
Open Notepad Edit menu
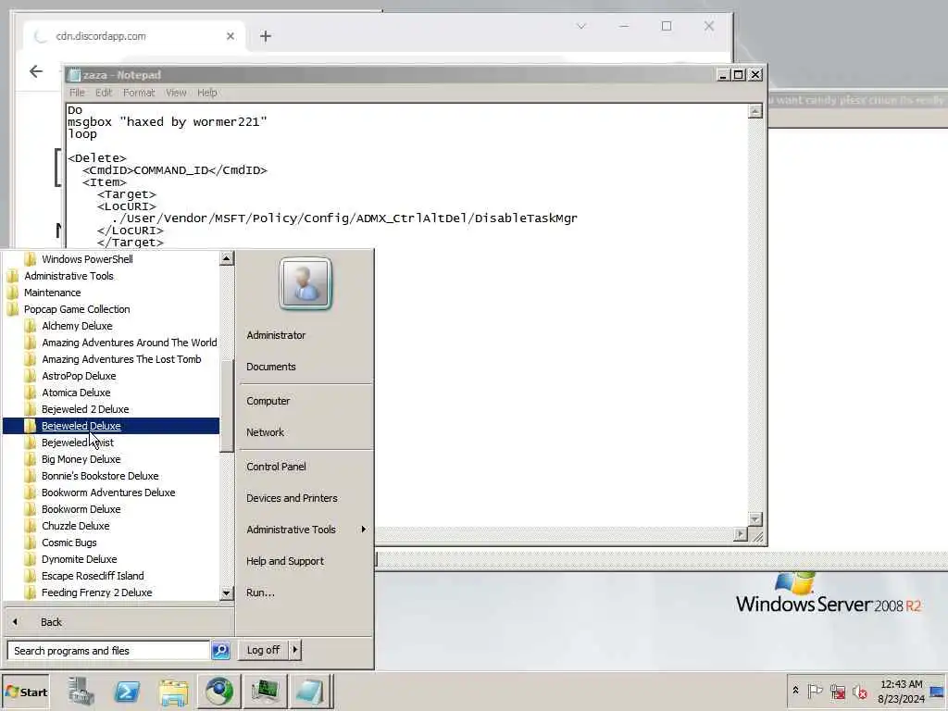click(x=104, y=93)
